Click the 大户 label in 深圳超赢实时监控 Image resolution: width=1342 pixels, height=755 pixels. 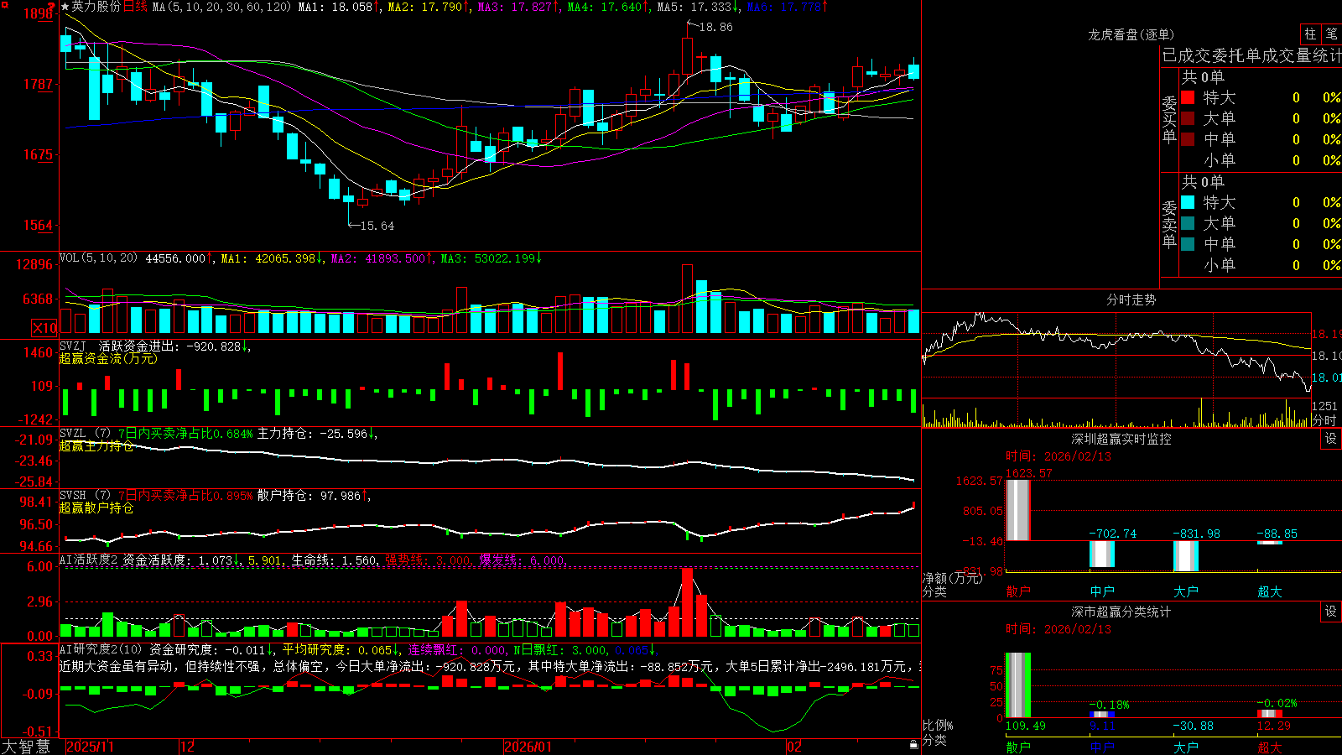click(1186, 591)
